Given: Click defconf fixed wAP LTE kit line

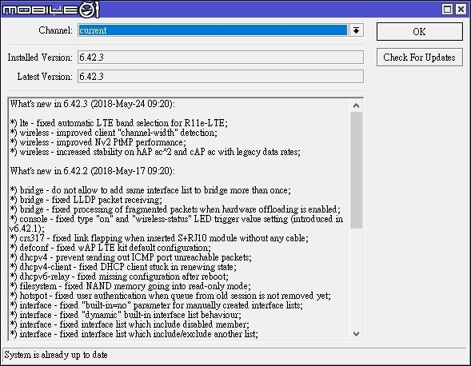Looking at the screenshot, I should point(110,248).
